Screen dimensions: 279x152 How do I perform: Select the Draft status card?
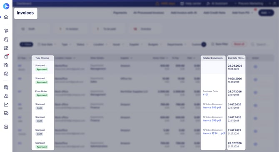(x=34, y=29)
